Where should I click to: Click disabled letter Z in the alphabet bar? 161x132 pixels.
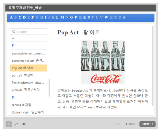(x=120, y=17)
